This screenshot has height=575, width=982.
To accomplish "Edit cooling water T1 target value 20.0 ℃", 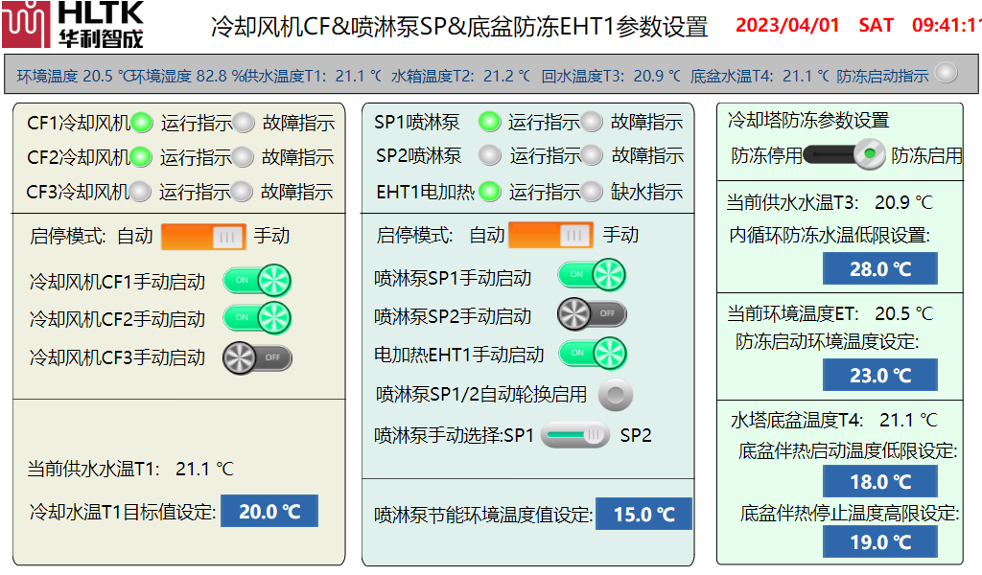I will (x=269, y=512).
